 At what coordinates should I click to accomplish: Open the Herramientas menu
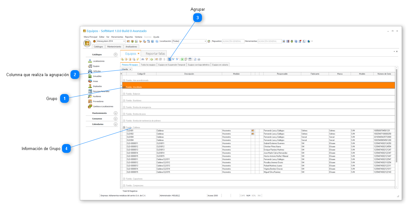coord(117,37)
